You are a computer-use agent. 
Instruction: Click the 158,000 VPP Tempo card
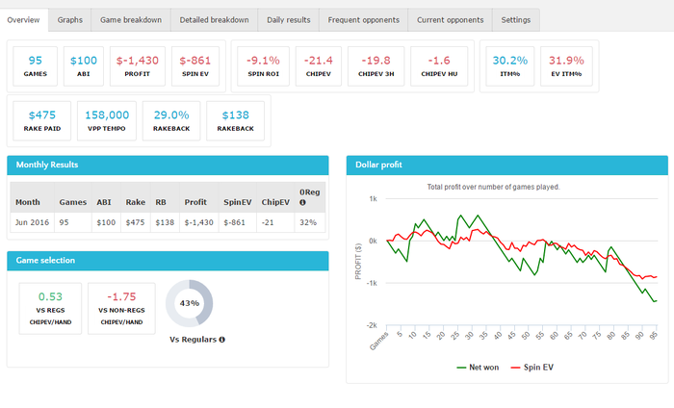[107, 120]
